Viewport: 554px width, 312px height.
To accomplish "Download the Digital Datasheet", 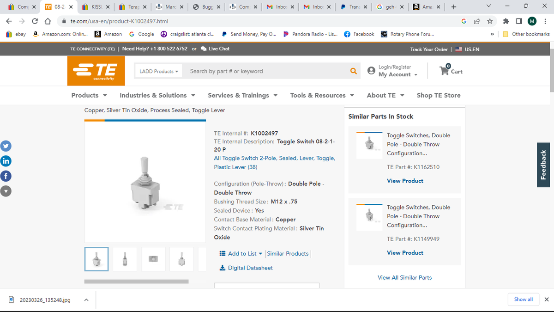I will click(x=246, y=268).
